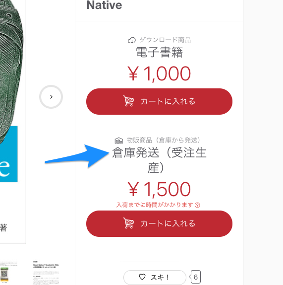This screenshot has width=283, height=285.
Task: Select the 電子書籍 variant title
Action: click(x=159, y=52)
